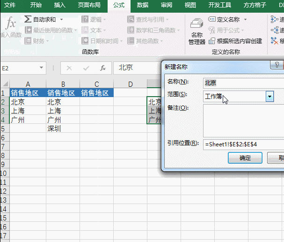Open the Insert Function (fx) button
Image resolution: width=284 pixels, height=242 pixels.
[11, 27]
